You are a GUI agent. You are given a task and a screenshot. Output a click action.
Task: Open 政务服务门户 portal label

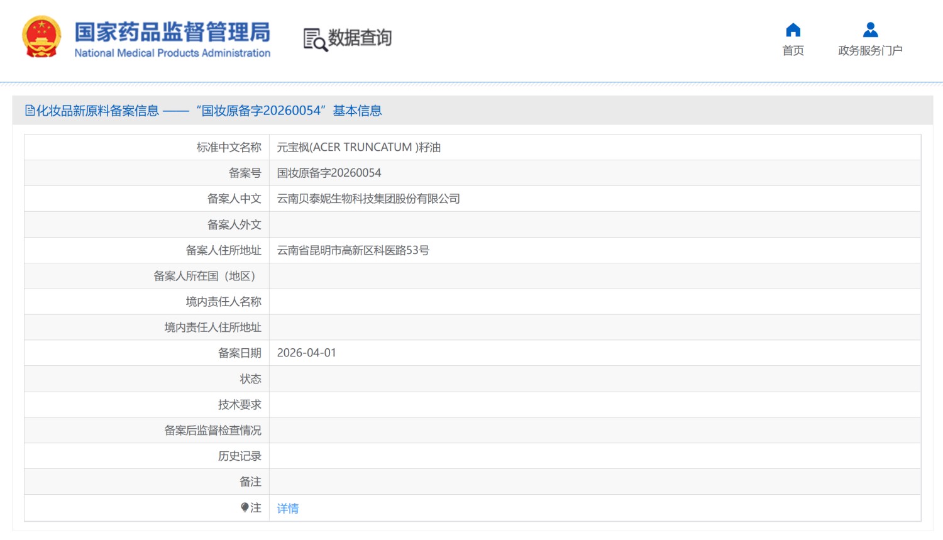pyautogui.click(x=870, y=50)
